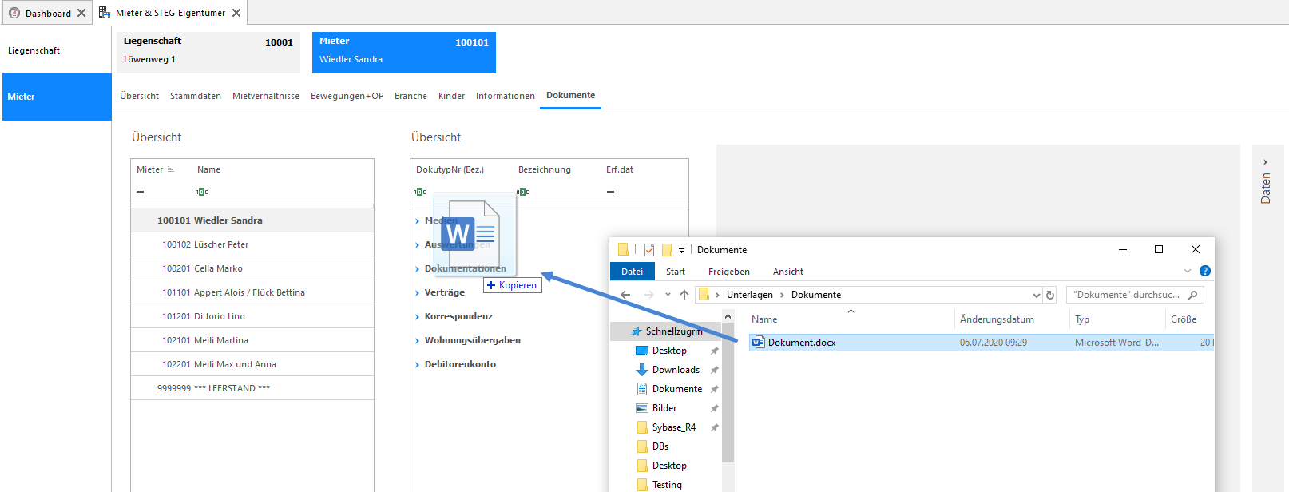
Task: Click the Dashboard tab icon
Action: coord(14,13)
